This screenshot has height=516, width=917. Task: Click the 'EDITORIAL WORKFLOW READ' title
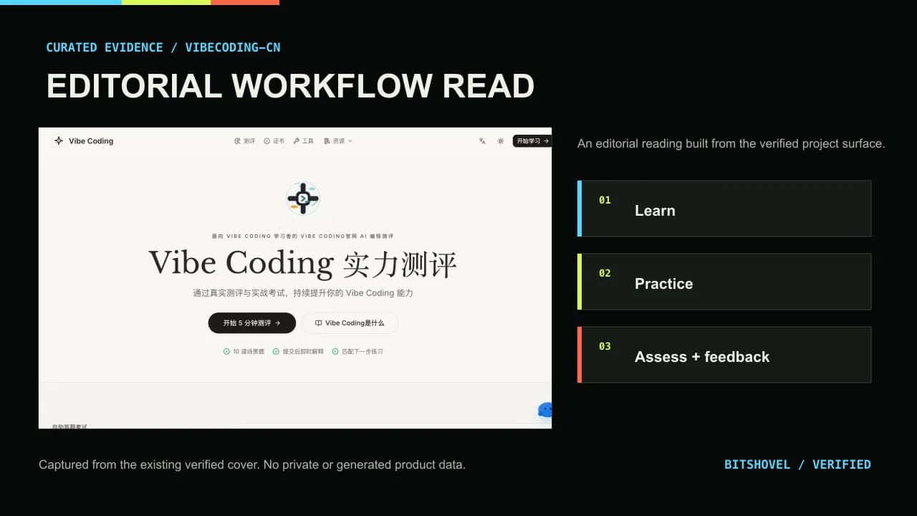290,85
